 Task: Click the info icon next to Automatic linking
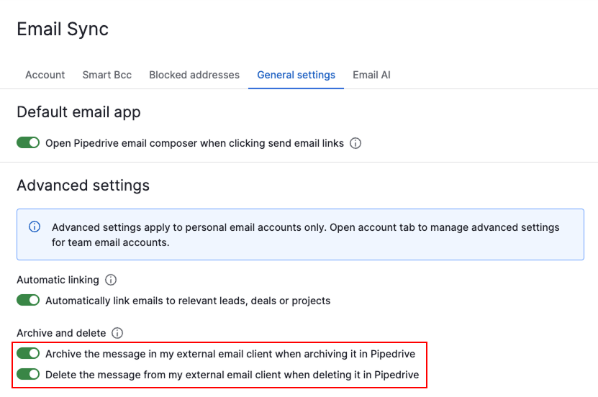tap(111, 280)
